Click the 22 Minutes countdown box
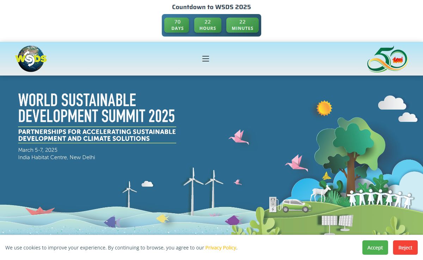 point(243,25)
